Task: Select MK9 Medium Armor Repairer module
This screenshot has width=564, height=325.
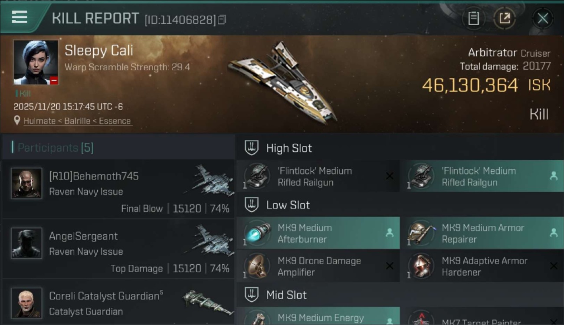Action: point(482,233)
